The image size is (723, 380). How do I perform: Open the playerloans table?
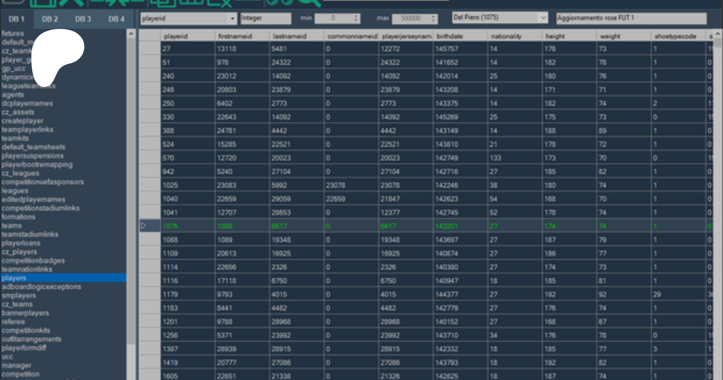[21, 243]
